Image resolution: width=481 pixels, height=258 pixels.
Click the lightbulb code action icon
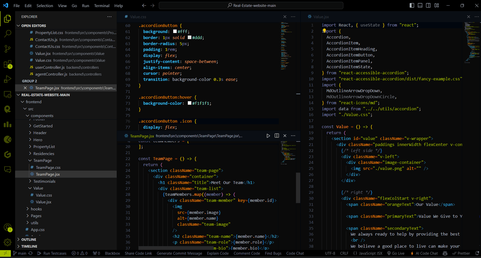tap(324, 31)
